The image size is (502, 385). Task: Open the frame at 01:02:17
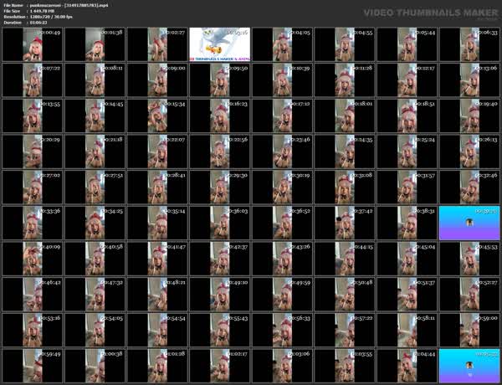219,366
